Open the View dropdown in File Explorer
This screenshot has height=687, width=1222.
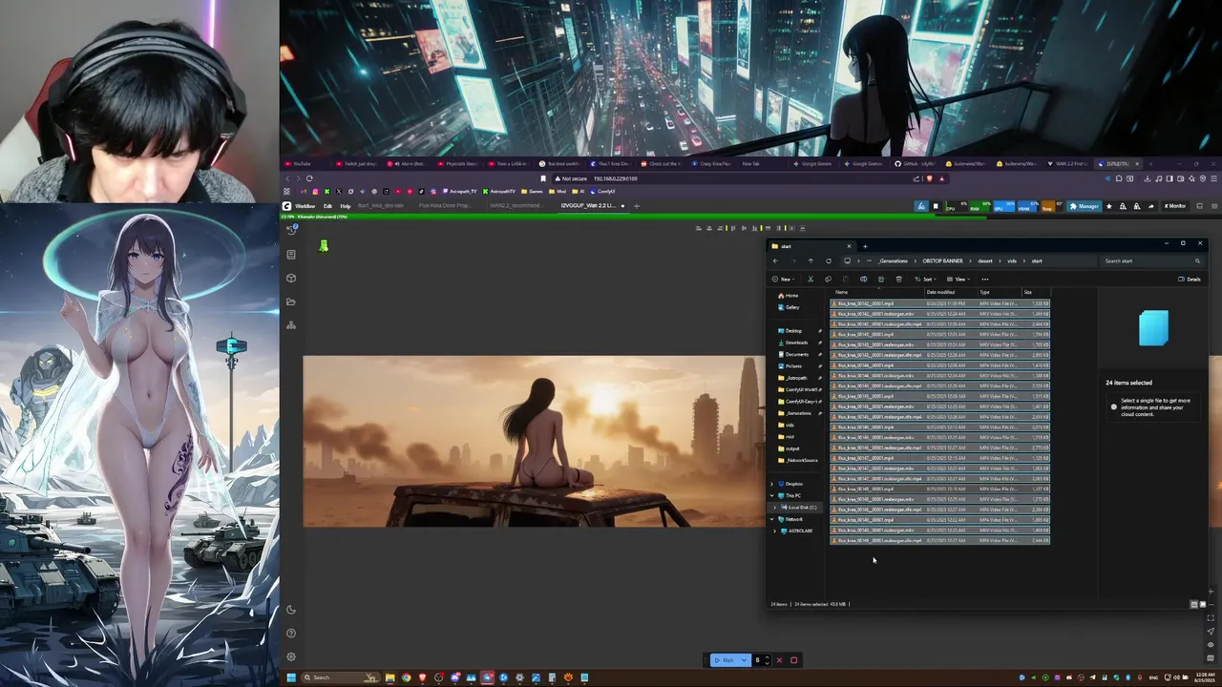pyautogui.click(x=959, y=280)
